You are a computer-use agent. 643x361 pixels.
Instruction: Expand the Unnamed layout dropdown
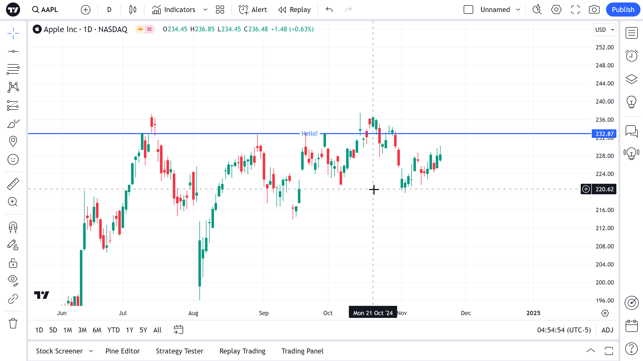point(518,10)
